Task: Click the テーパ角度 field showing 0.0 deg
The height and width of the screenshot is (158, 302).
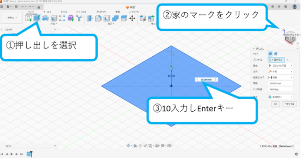Action: click(x=280, y=90)
